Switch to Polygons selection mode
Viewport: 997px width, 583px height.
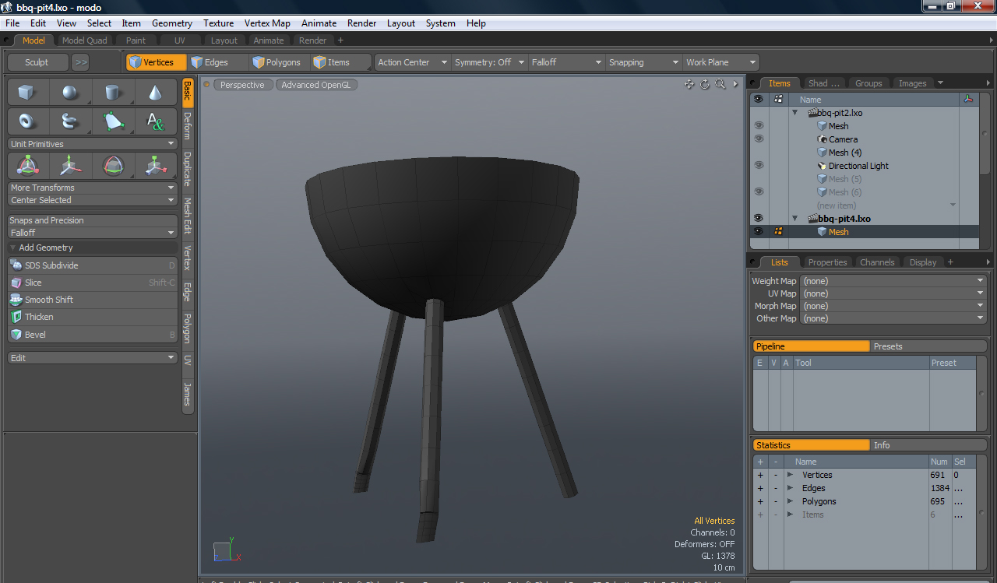[x=279, y=62]
